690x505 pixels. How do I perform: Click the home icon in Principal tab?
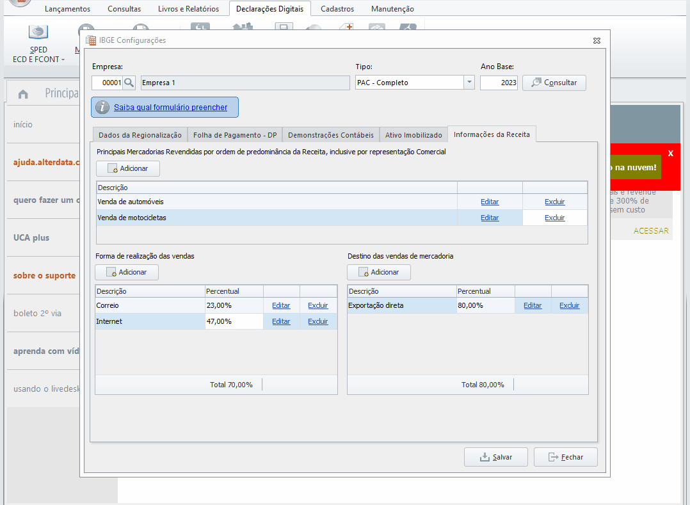coord(23,93)
